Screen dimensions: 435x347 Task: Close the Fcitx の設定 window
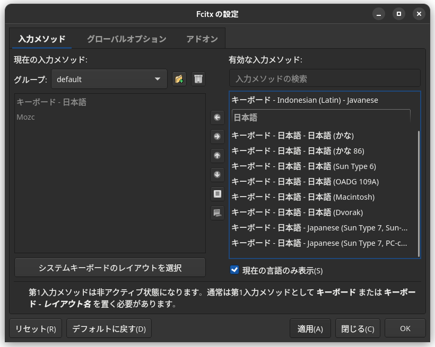(x=419, y=14)
